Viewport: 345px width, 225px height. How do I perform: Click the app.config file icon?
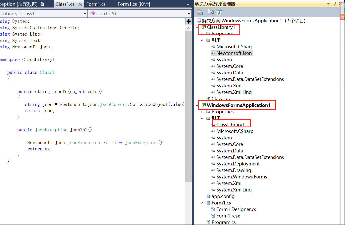208,196
